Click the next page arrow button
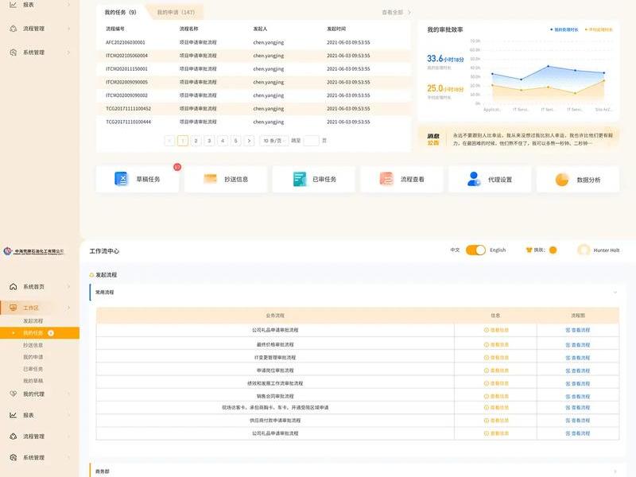The width and height of the screenshot is (636, 477). [x=249, y=141]
